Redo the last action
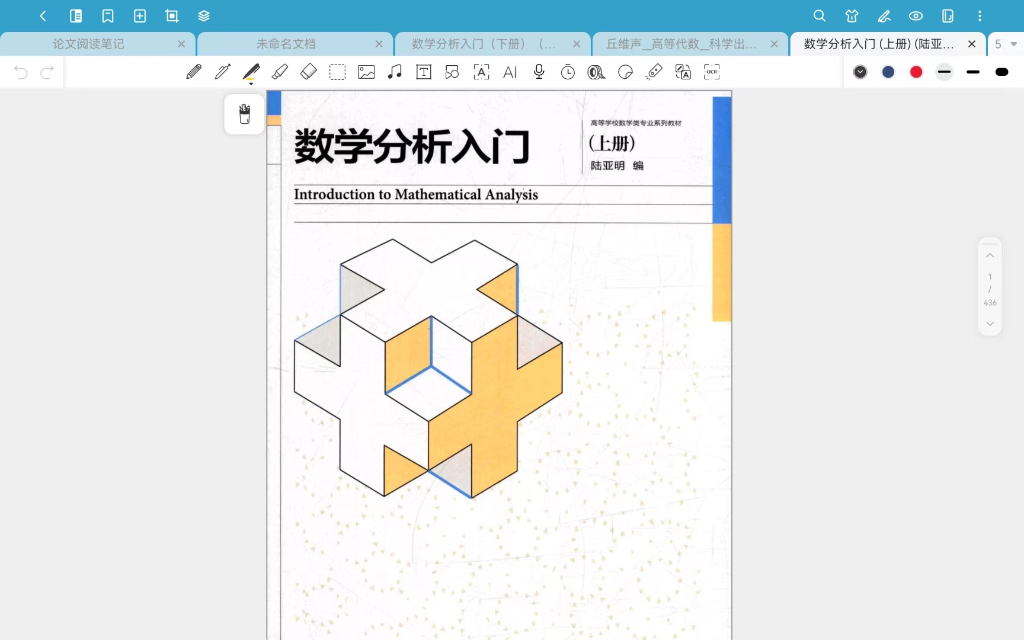 point(47,72)
